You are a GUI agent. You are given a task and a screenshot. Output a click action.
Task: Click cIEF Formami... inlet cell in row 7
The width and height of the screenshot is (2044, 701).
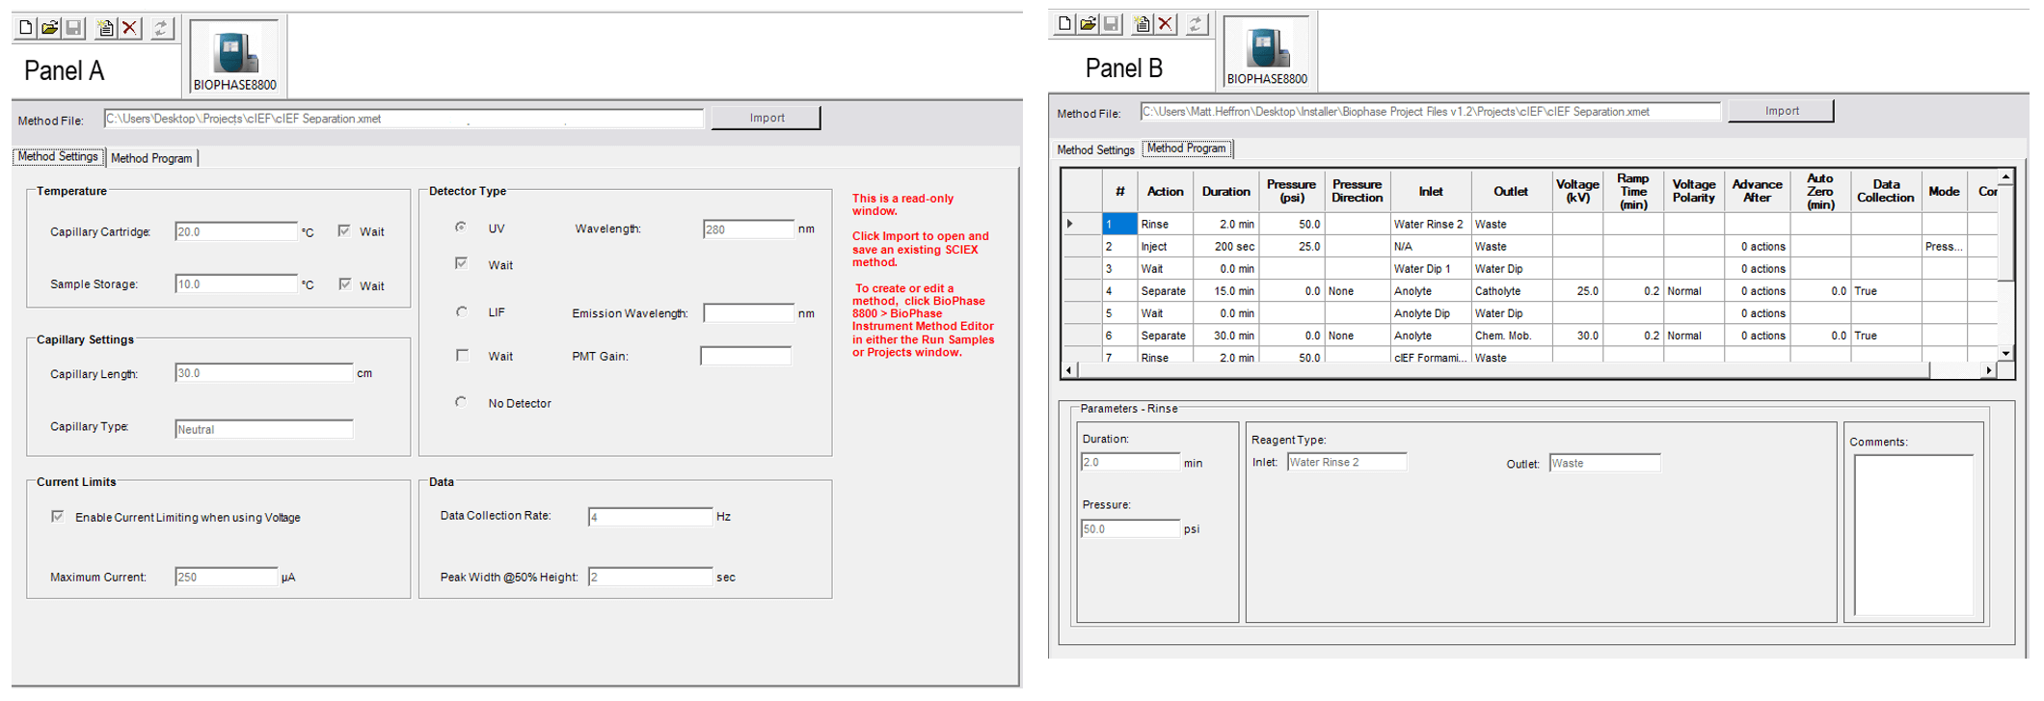tap(1430, 357)
